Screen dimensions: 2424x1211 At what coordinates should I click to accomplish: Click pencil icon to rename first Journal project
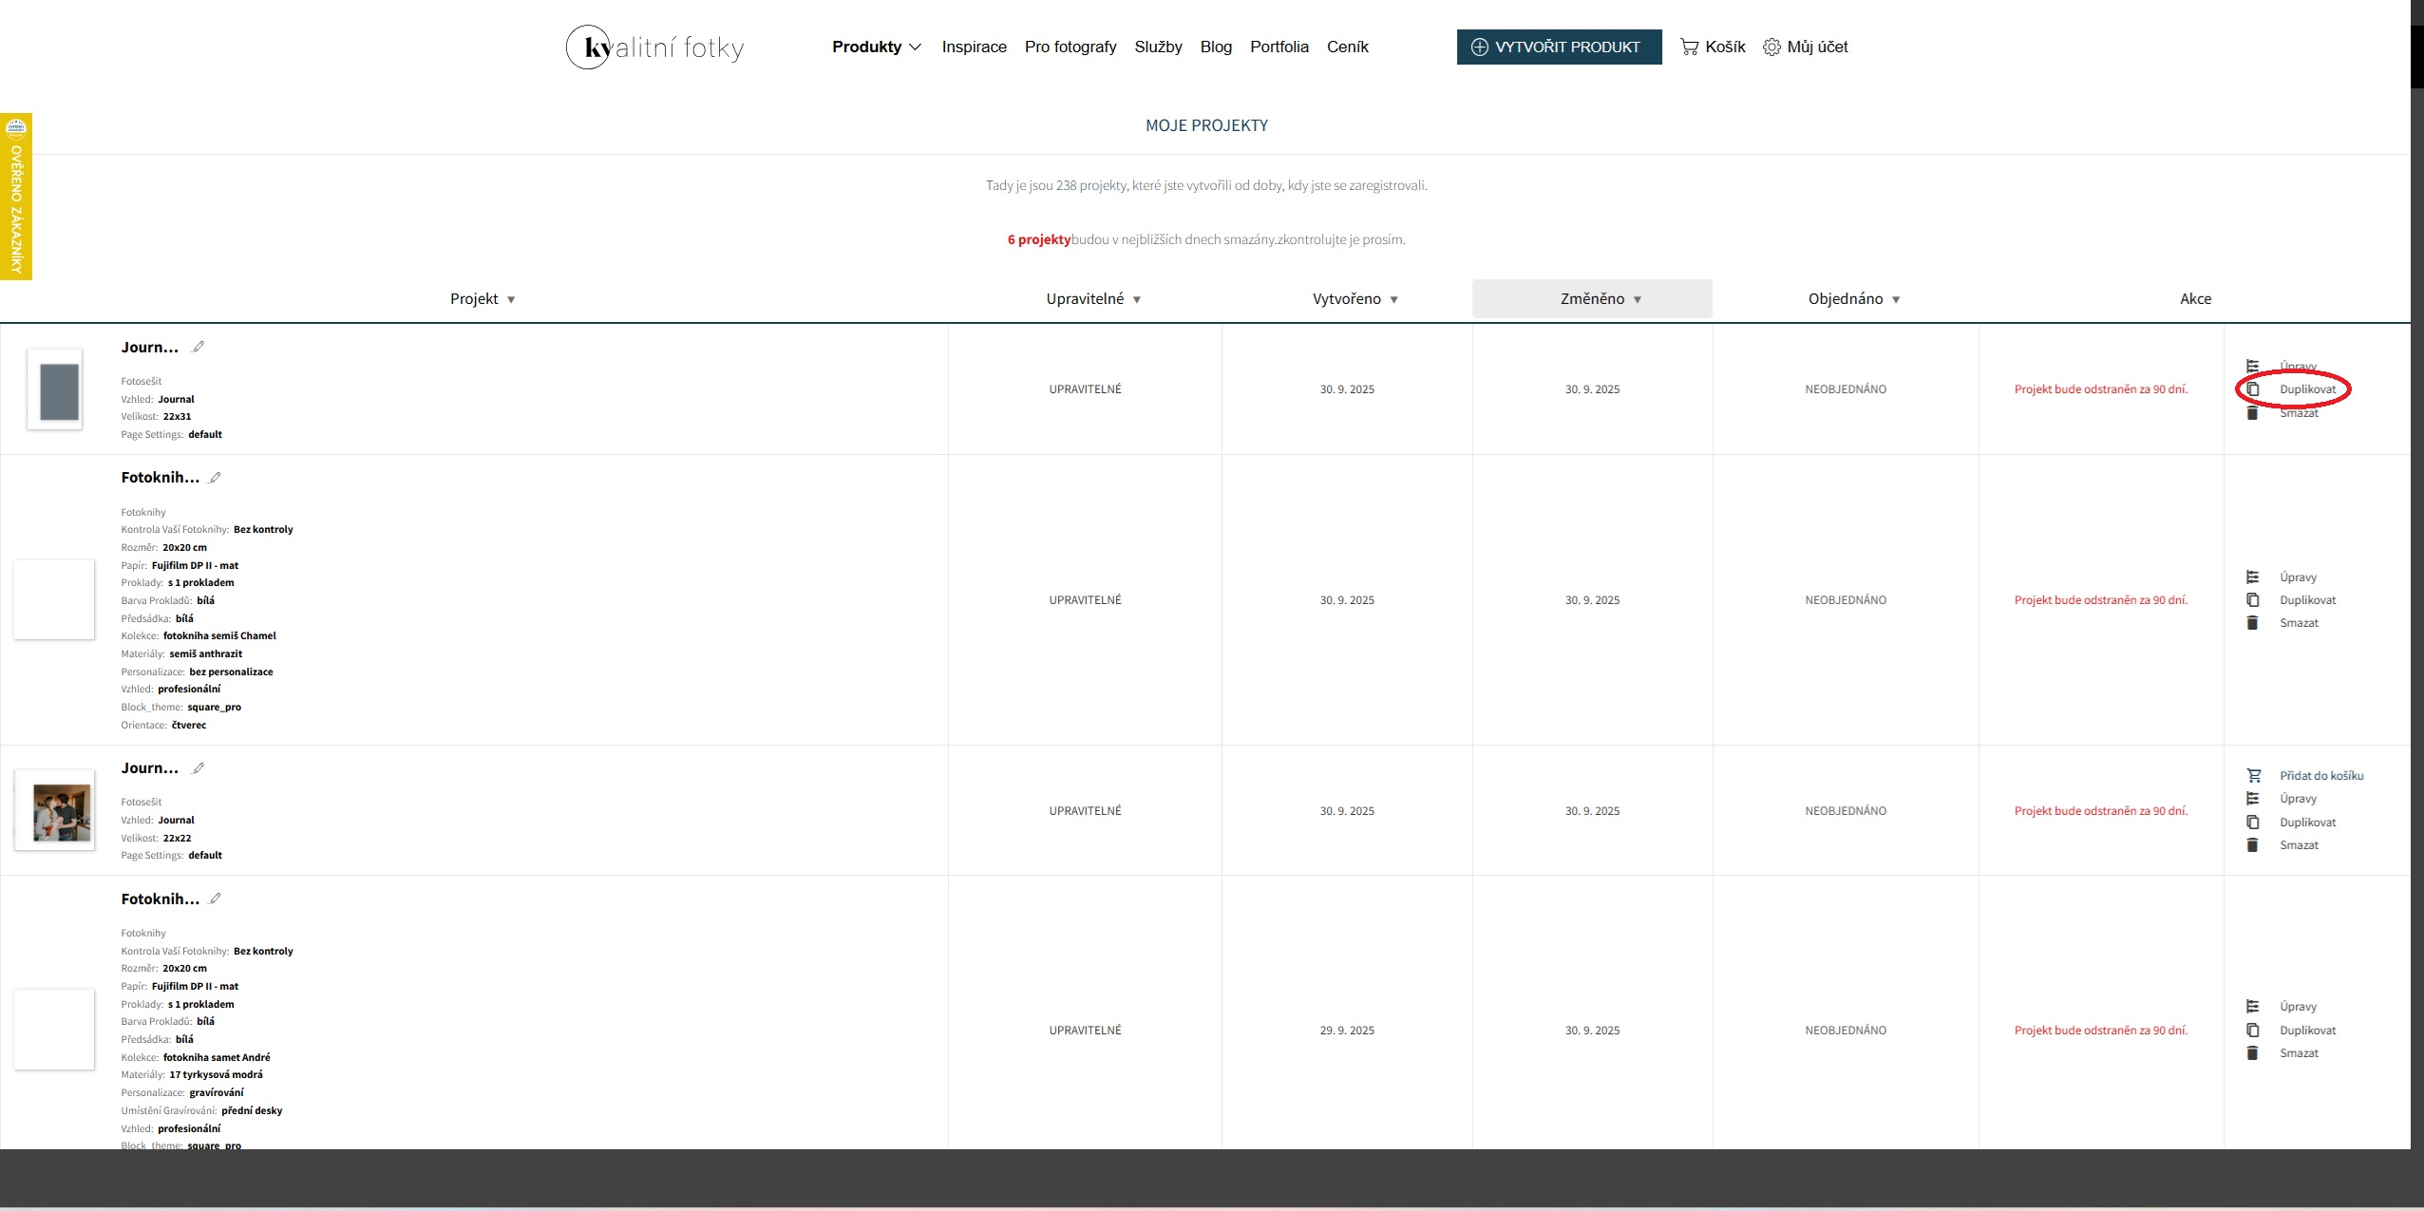(199, 347)
